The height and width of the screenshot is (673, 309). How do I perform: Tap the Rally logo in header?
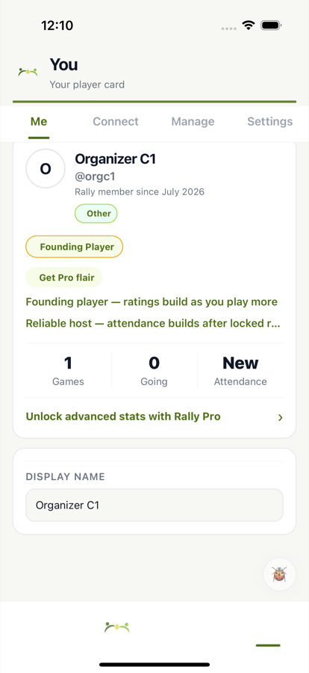pos(28,72)
